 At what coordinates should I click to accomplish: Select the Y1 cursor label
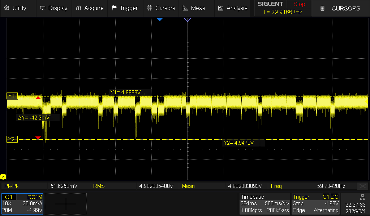click(12, 96)
